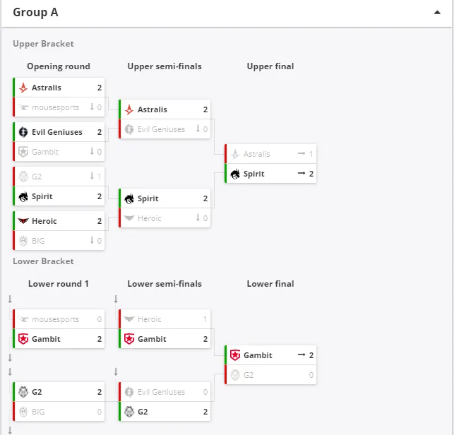
Task: Open Spirit vs Heroic upper semi-final
Action: pyautogui.click(x=165, y=208)
